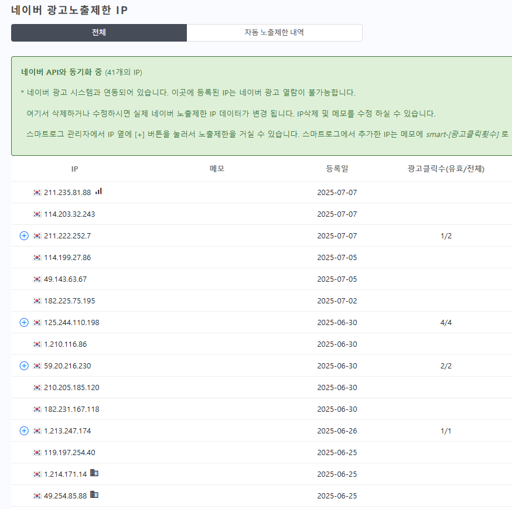Click the building icon beside 1.214.171.14
Image resolution: width=512 pixels, height=509 pixels.
(94, 473)
